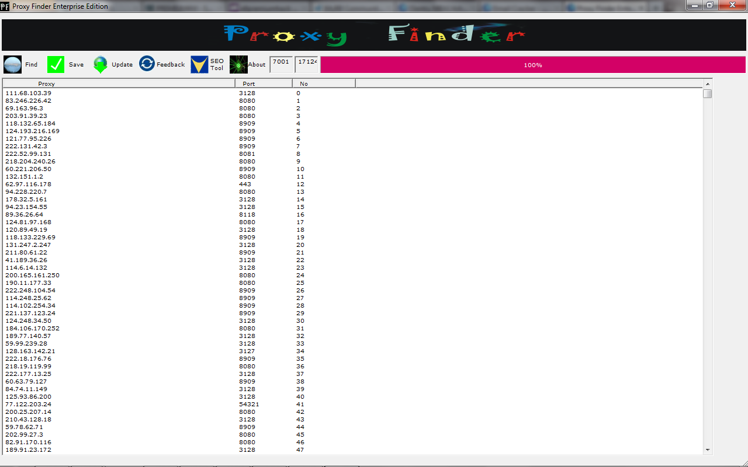The image size is (748, 467).
Task: Sort by the Port column header
Action: click(264, 83)
